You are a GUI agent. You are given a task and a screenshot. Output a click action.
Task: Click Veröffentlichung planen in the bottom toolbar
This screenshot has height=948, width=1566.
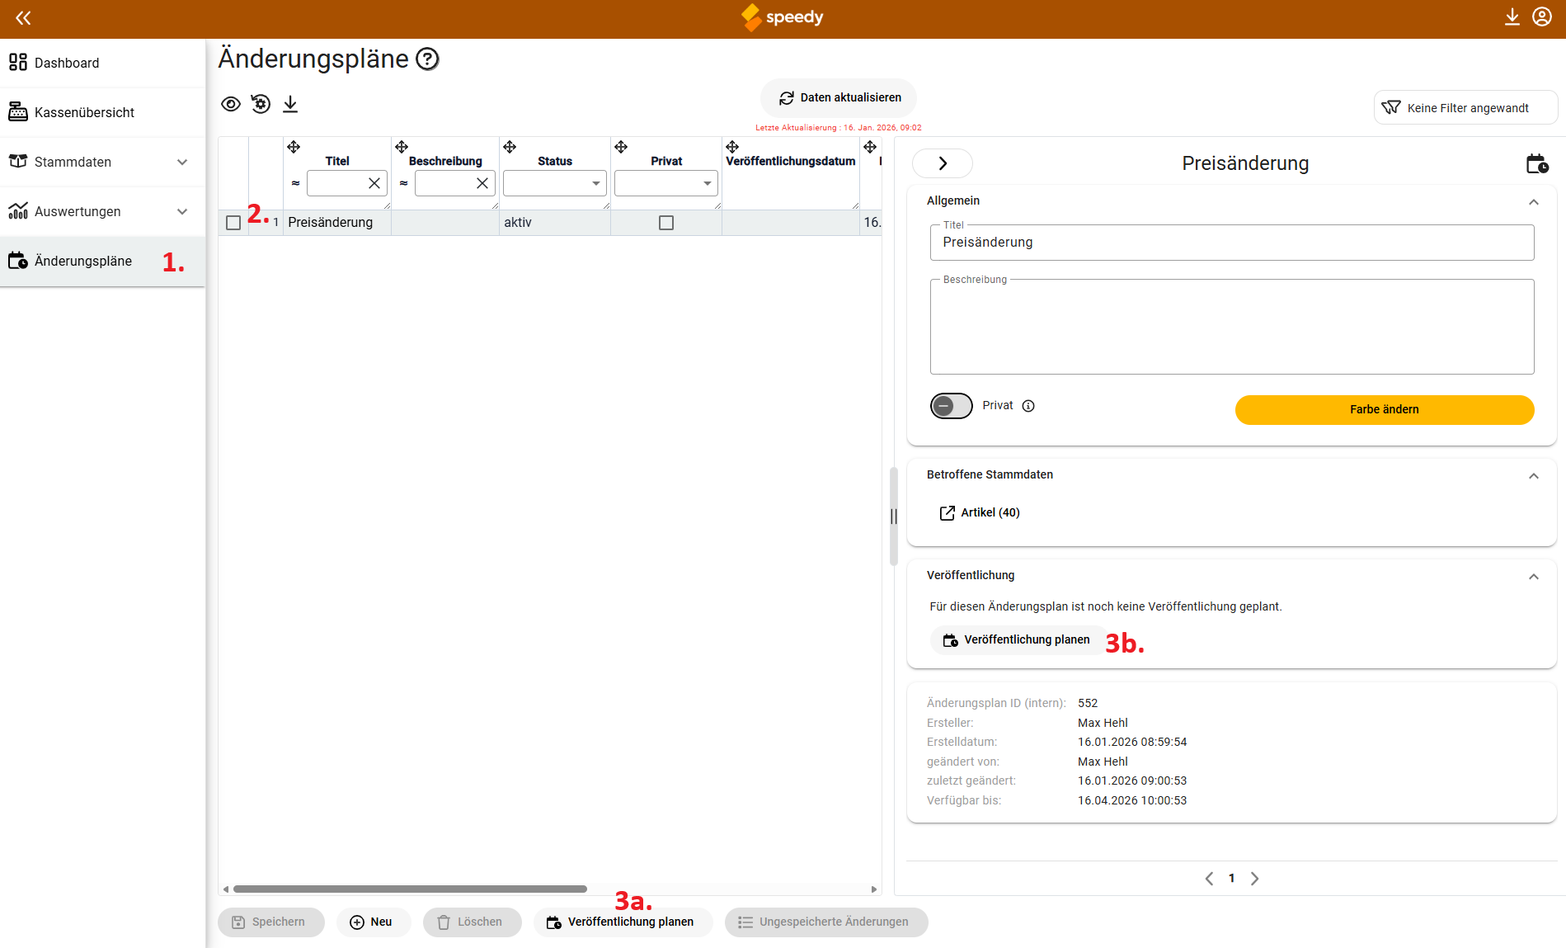623,922
